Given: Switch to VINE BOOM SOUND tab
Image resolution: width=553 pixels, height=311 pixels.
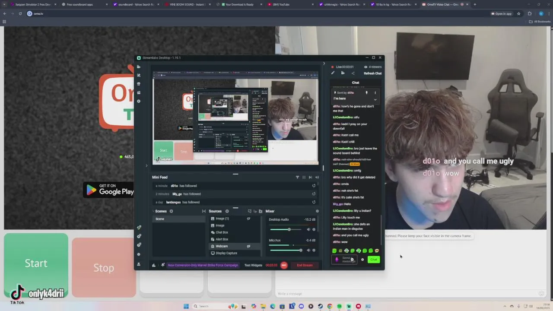Looking at the screenshot, I should [x=187, y=4].
